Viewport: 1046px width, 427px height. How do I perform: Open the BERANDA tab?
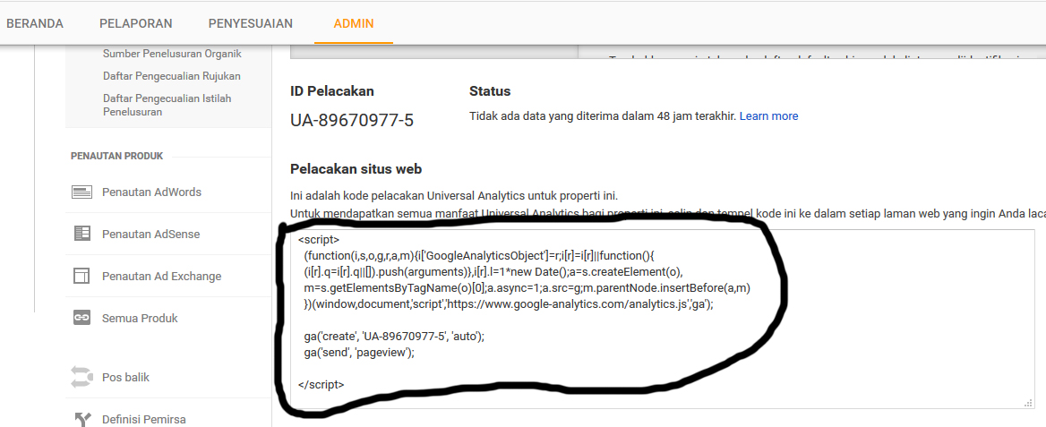coord(35,23)
